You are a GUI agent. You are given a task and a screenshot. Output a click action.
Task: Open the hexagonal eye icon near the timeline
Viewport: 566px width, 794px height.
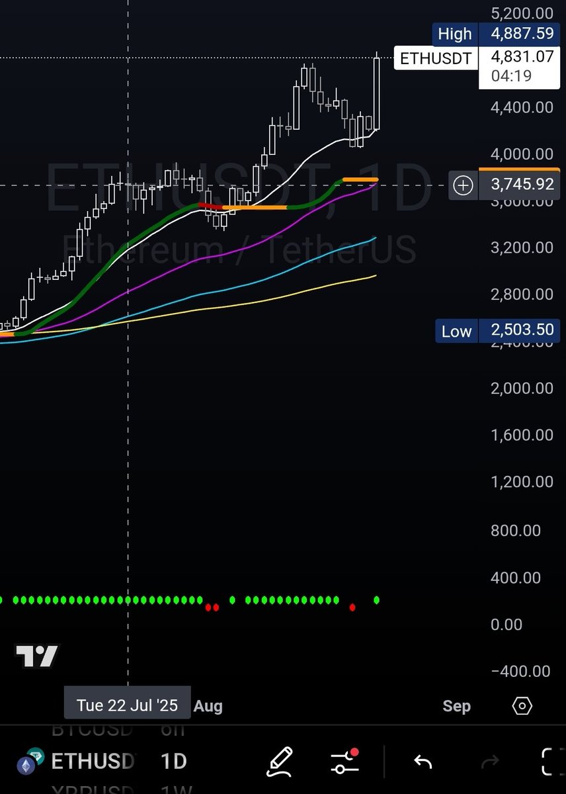522,707
